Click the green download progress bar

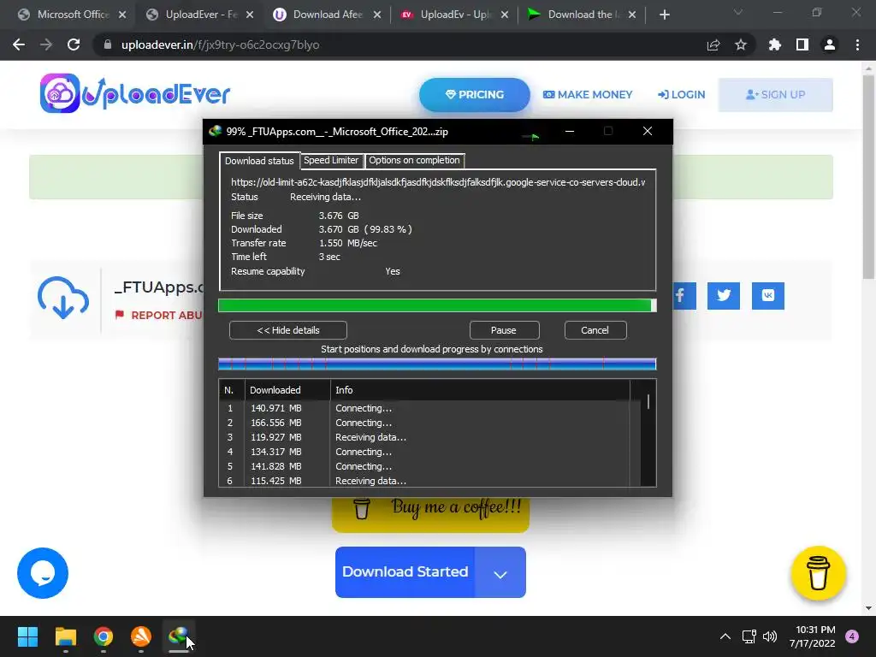(x=437, y=305)
